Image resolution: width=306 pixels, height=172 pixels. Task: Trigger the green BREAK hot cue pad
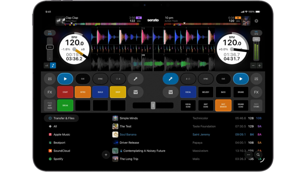coord(65,105)
